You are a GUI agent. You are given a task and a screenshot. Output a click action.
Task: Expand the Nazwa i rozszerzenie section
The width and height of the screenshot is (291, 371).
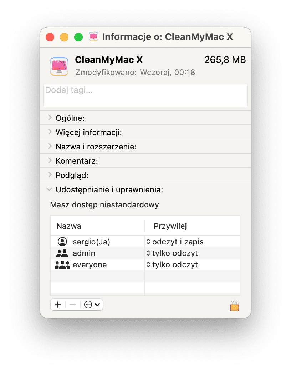point(50,146)
